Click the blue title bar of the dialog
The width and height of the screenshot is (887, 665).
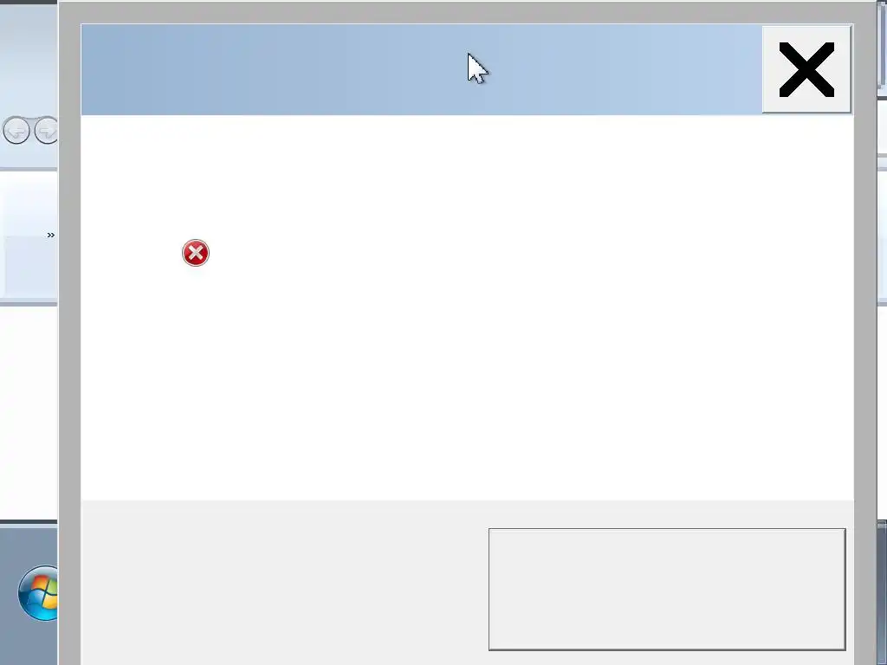pyautogui.click(x=422, y=69)
